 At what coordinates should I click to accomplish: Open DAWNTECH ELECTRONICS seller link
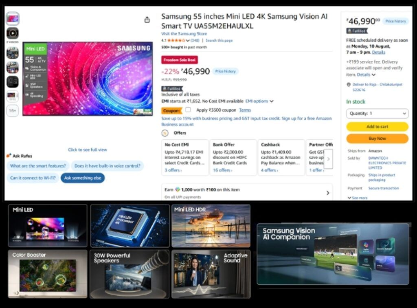pos(387,163)
